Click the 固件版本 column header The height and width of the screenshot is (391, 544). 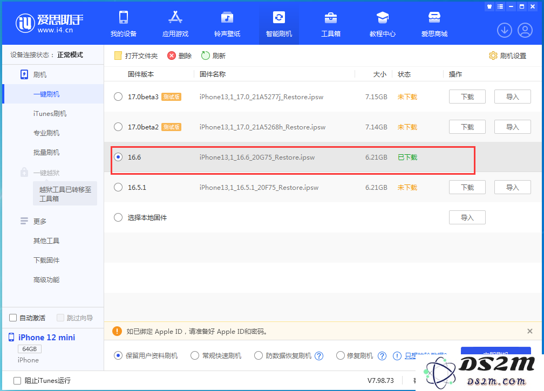click(141, 74)
